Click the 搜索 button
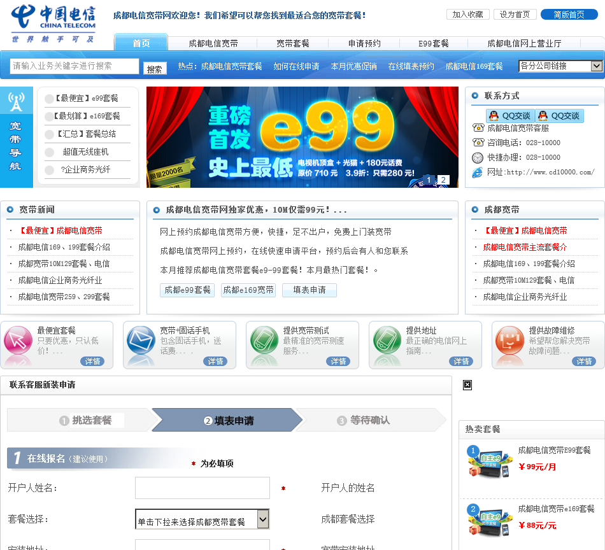605x550 pixels. tap(155, 68)
